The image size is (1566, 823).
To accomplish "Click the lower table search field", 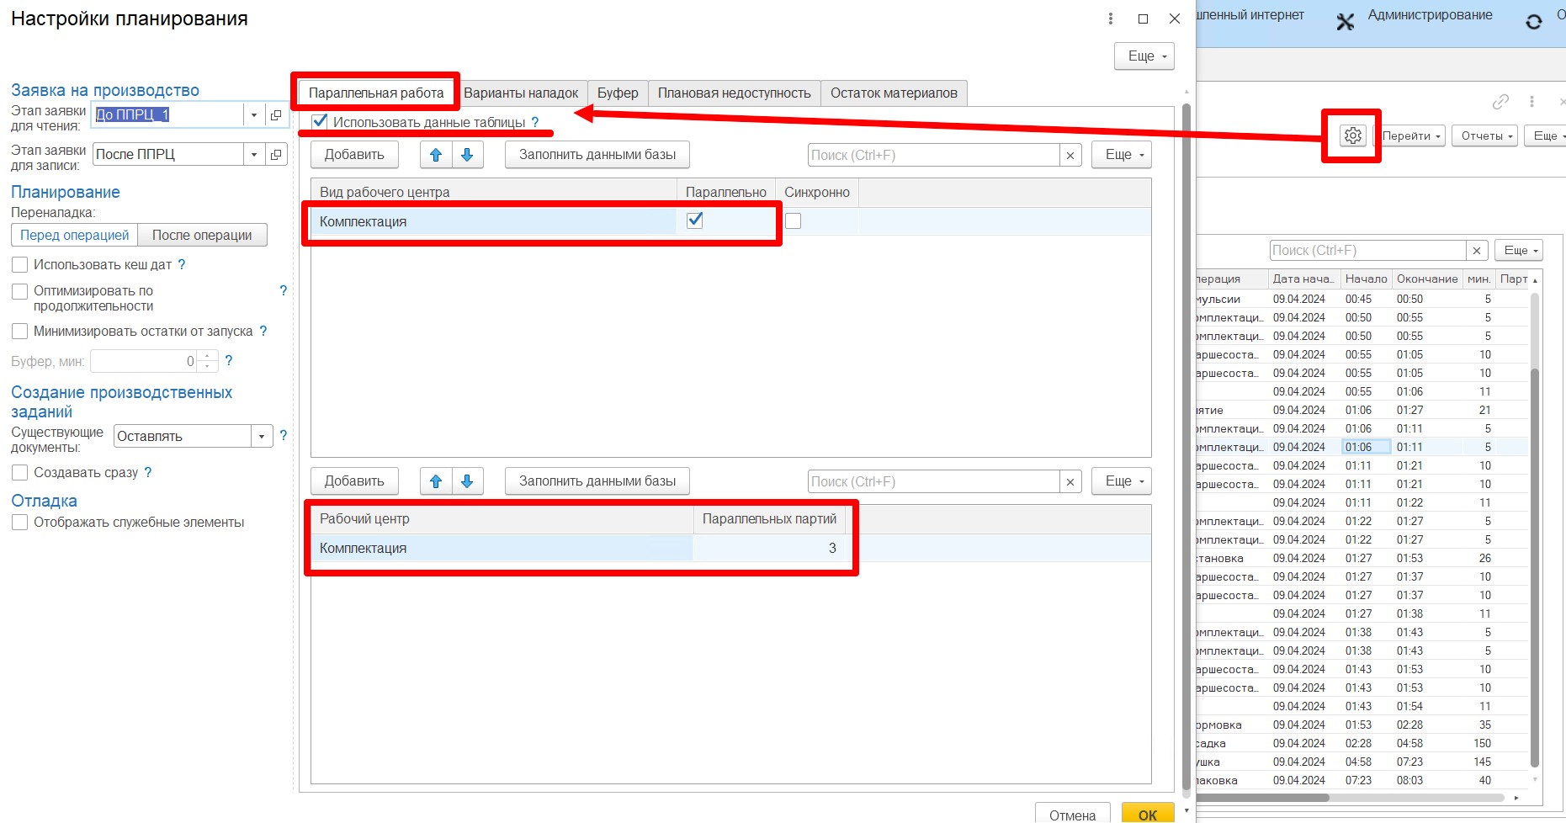I will pyautogui.click(x=932, y=482).
